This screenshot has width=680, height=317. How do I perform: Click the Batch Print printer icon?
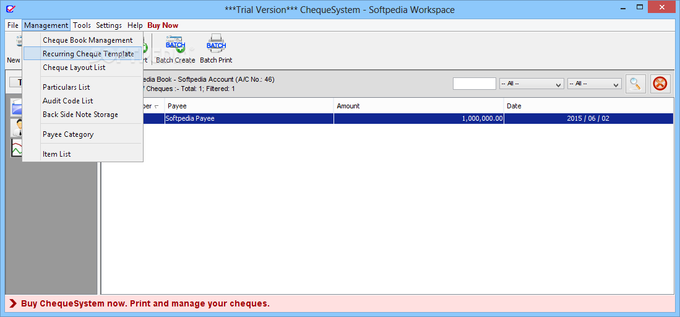(216, 44)
